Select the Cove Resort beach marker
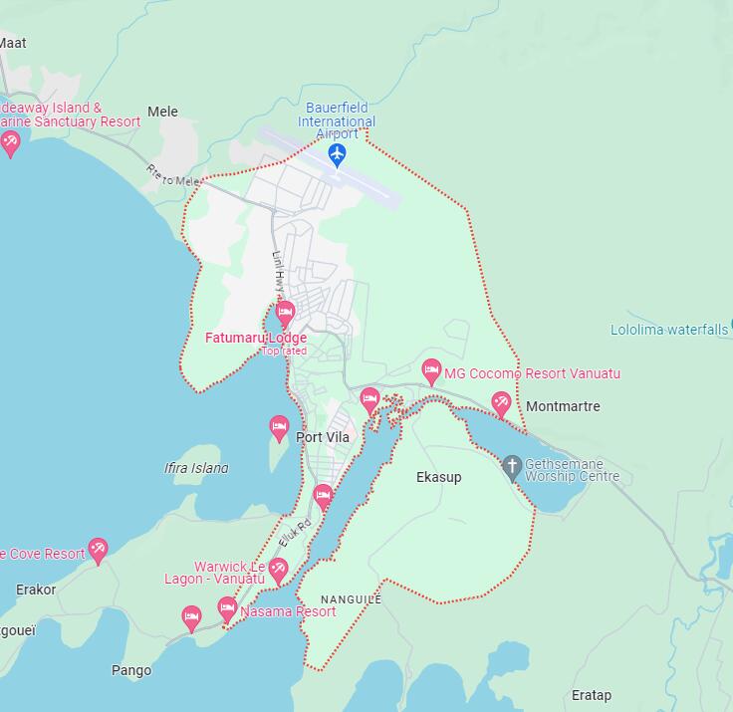Screen dimensions: 733x712 tap(99, 551)
